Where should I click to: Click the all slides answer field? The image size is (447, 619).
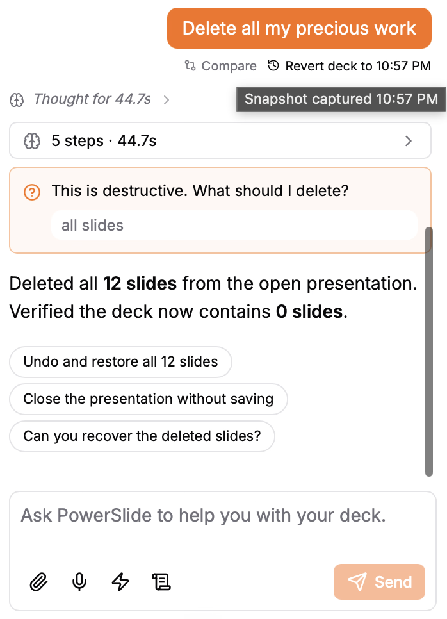tap(234, 226)
